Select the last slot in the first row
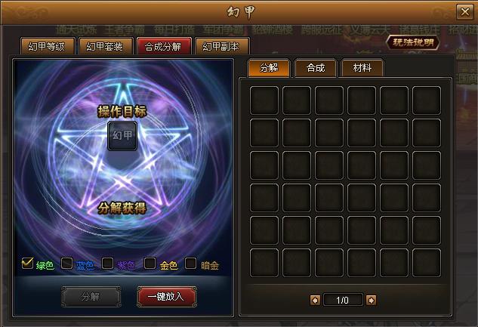The height and width of the screenshot is (327, 478). (427, 100)
